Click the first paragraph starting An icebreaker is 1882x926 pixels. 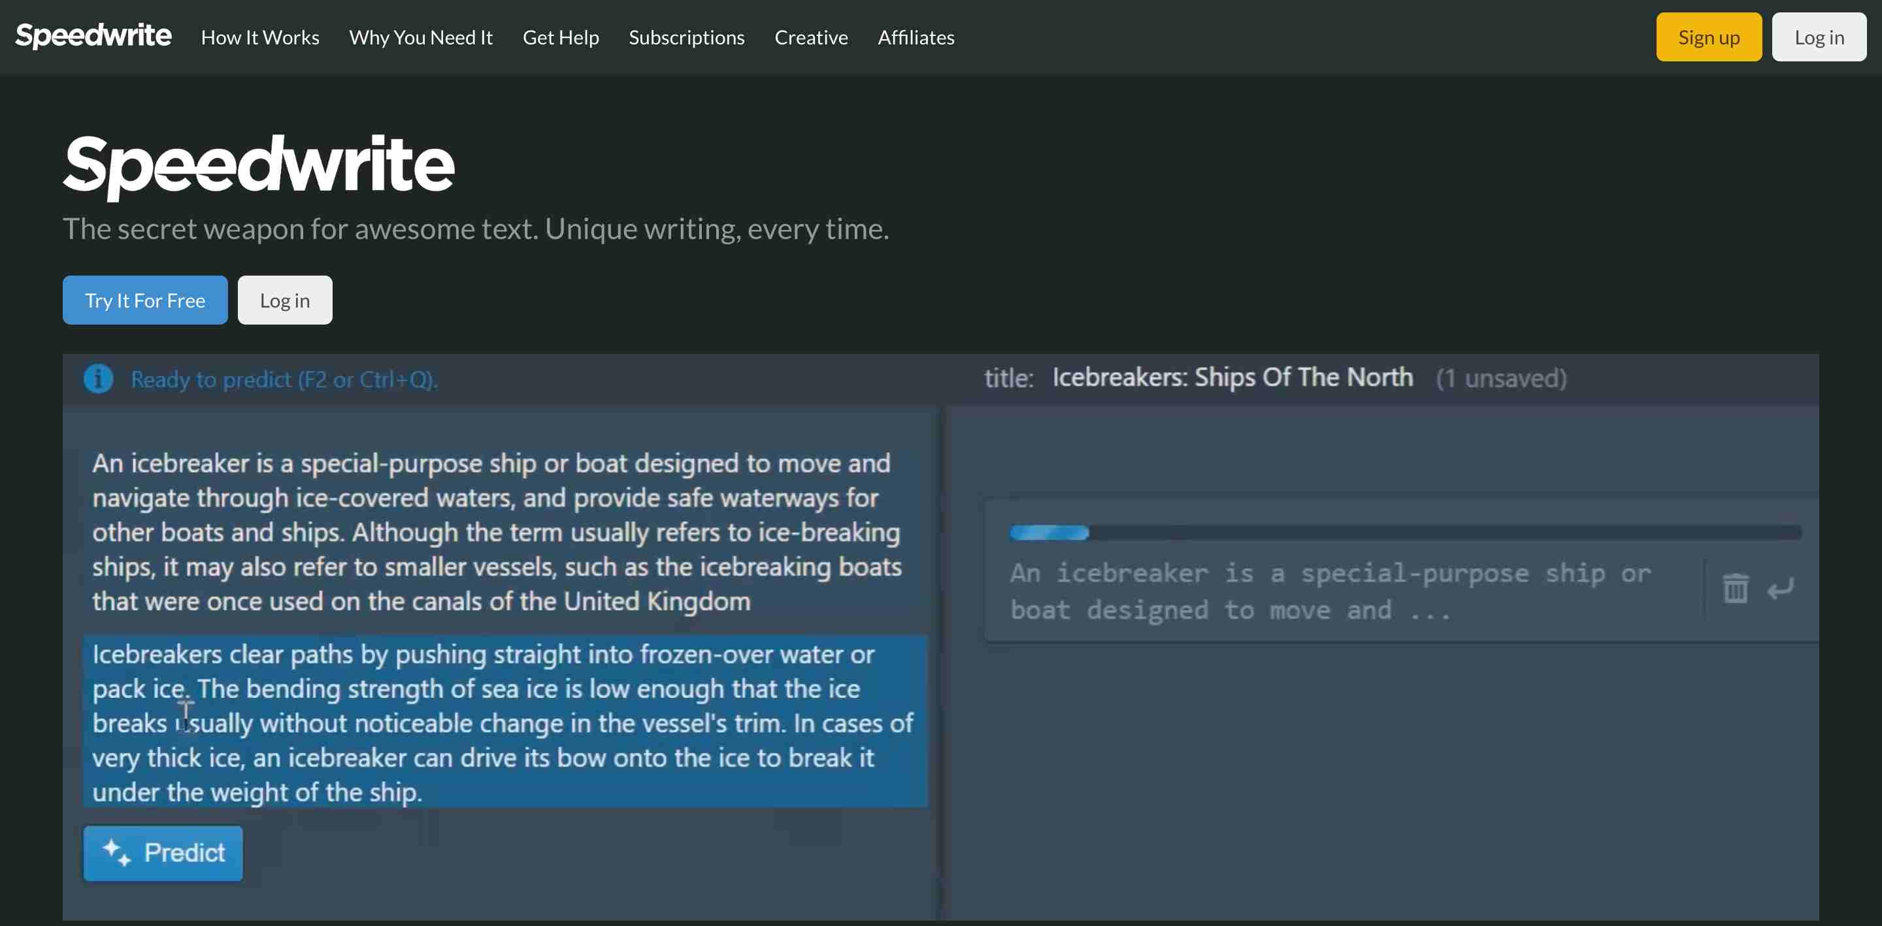click(497, 532)
